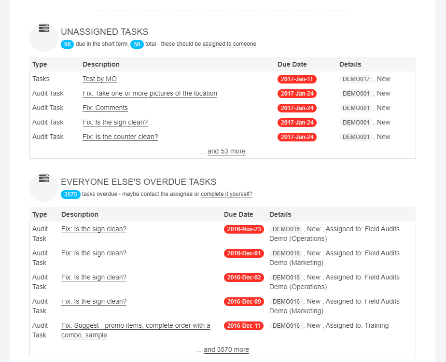Open 'Fix: Is the sign clean?' due 2016-Nov-23
Viewport: 446px width, 362px height.
pos(94,229)
